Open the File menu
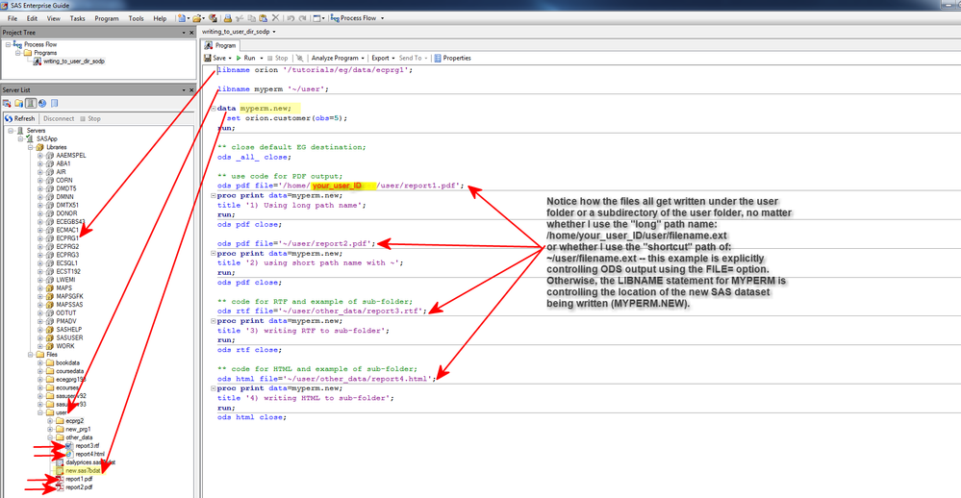The width and height of the screenshot is (961, 498). point(13,18)
